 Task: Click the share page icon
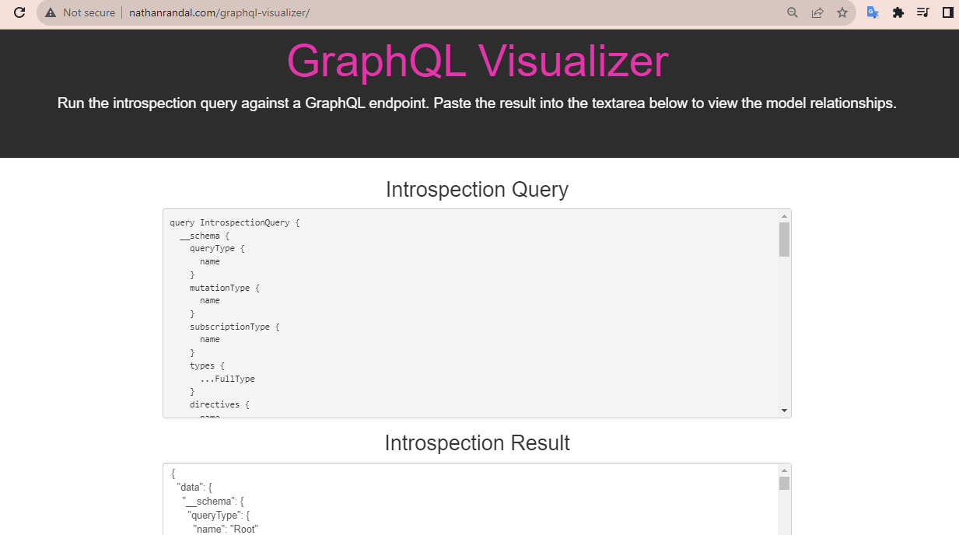tap(817, 12)
